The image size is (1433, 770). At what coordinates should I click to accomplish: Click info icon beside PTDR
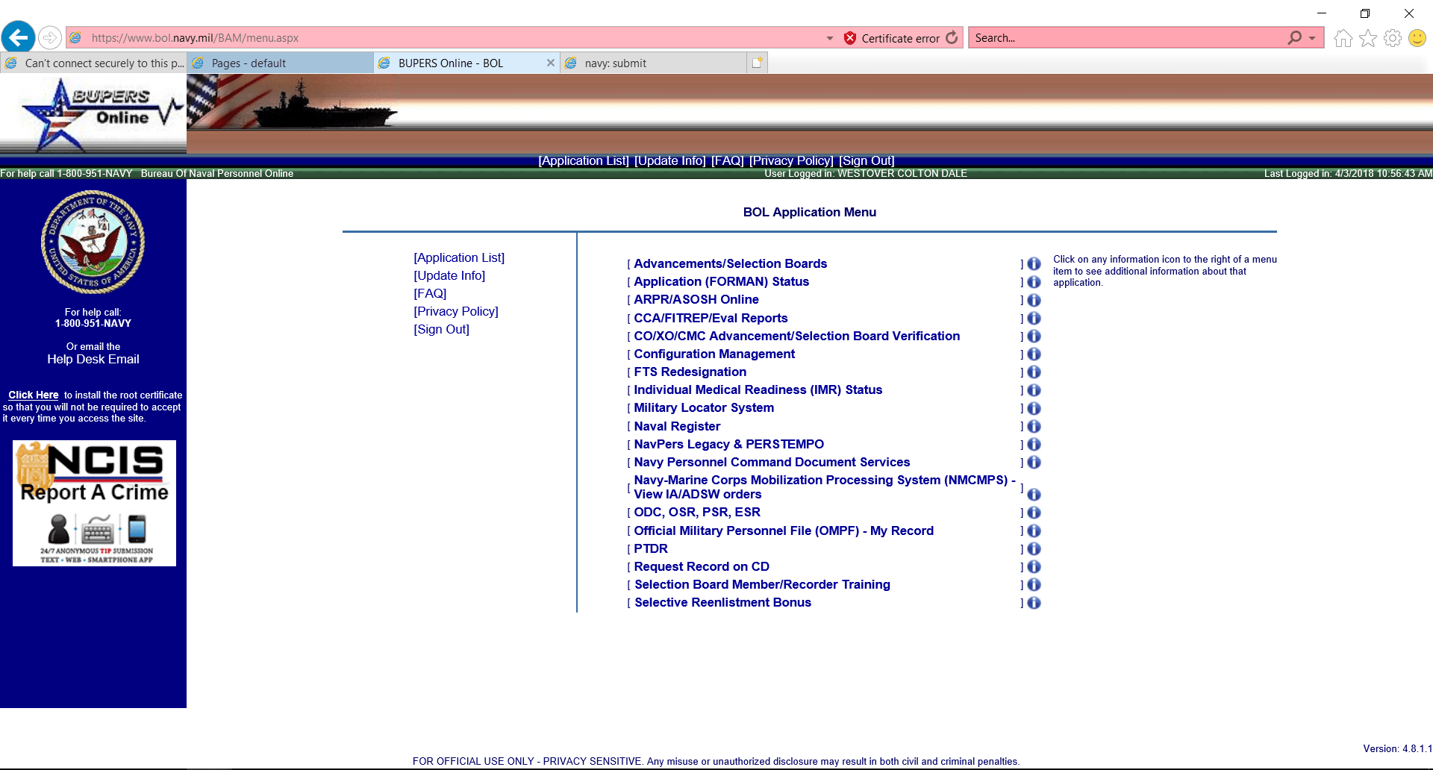[x=1034, y=548]
